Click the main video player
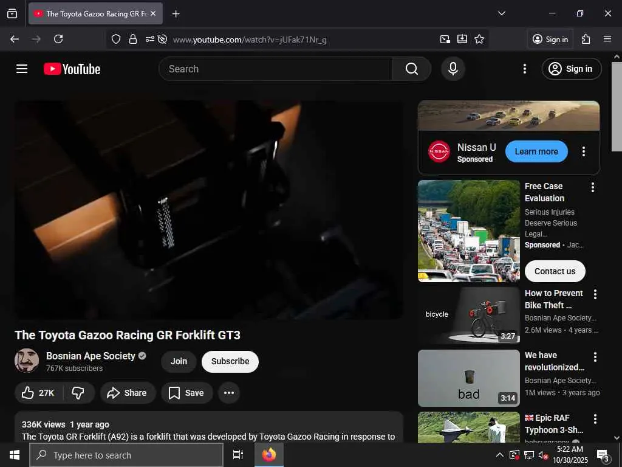Screen dimensions: 622x467 209,210
